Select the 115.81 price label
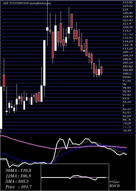136x191 pixels. [x=128, y=38]
